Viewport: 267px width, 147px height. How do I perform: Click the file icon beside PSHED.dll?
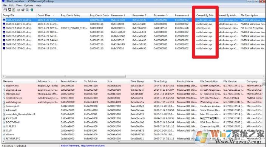4,118
